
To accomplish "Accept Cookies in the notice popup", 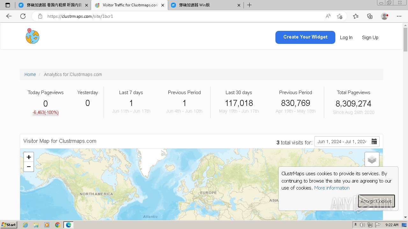I will click(x=376, y=201).
